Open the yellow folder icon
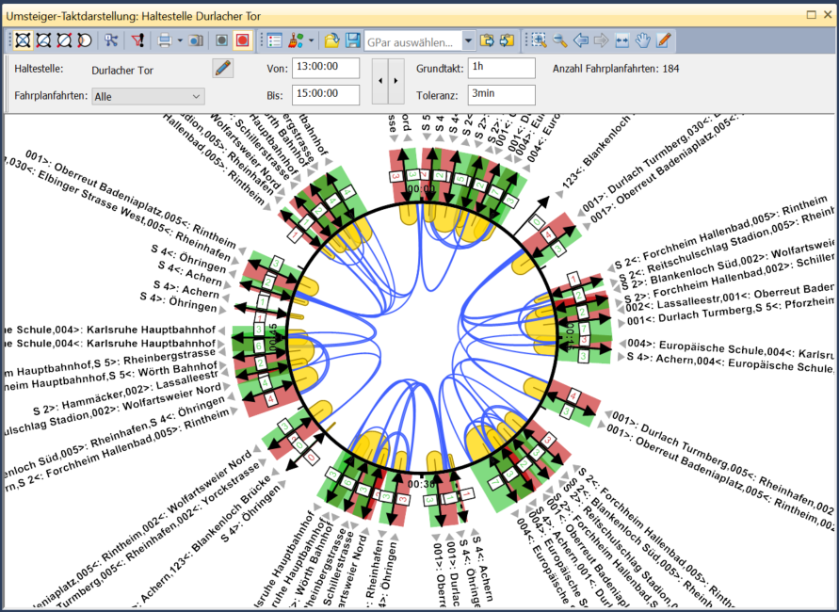Image resolution: width=839 pixels, height=612 pixels. tap(331, 40)
